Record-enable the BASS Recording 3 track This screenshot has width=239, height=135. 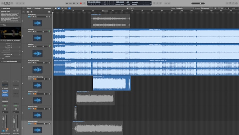33,109
